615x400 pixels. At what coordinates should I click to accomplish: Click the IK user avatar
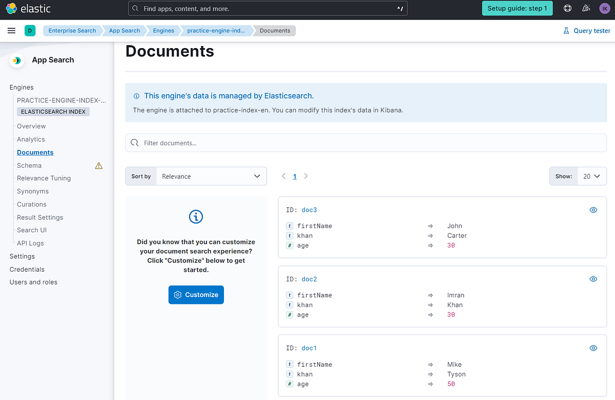[x=605, y=8]
